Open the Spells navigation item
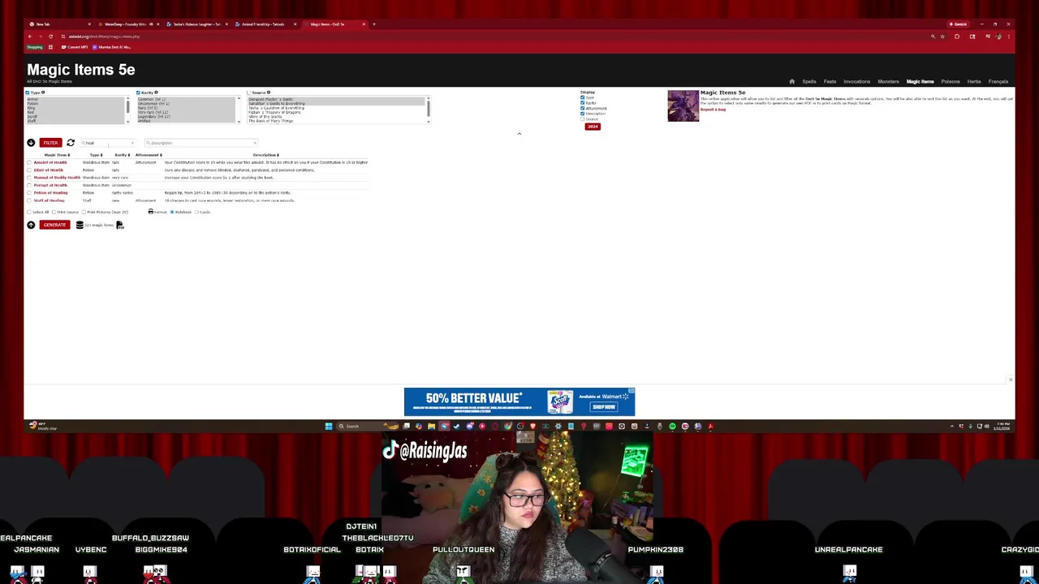Image resolution: width=1039 pixels, height=584 pixels. (809, 81)
